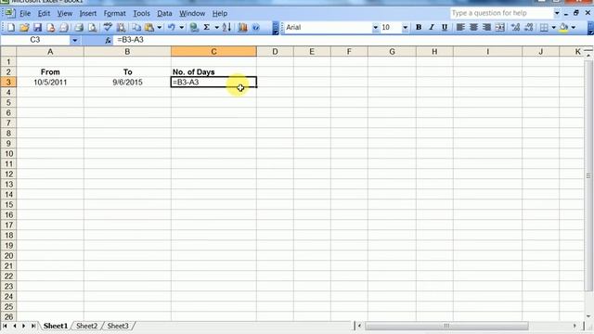The height and width of the screenshot is (334, 594).
Task: Align cell text to the left
Action: [460, 27]
